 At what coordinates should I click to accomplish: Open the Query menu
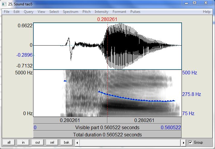29,12
